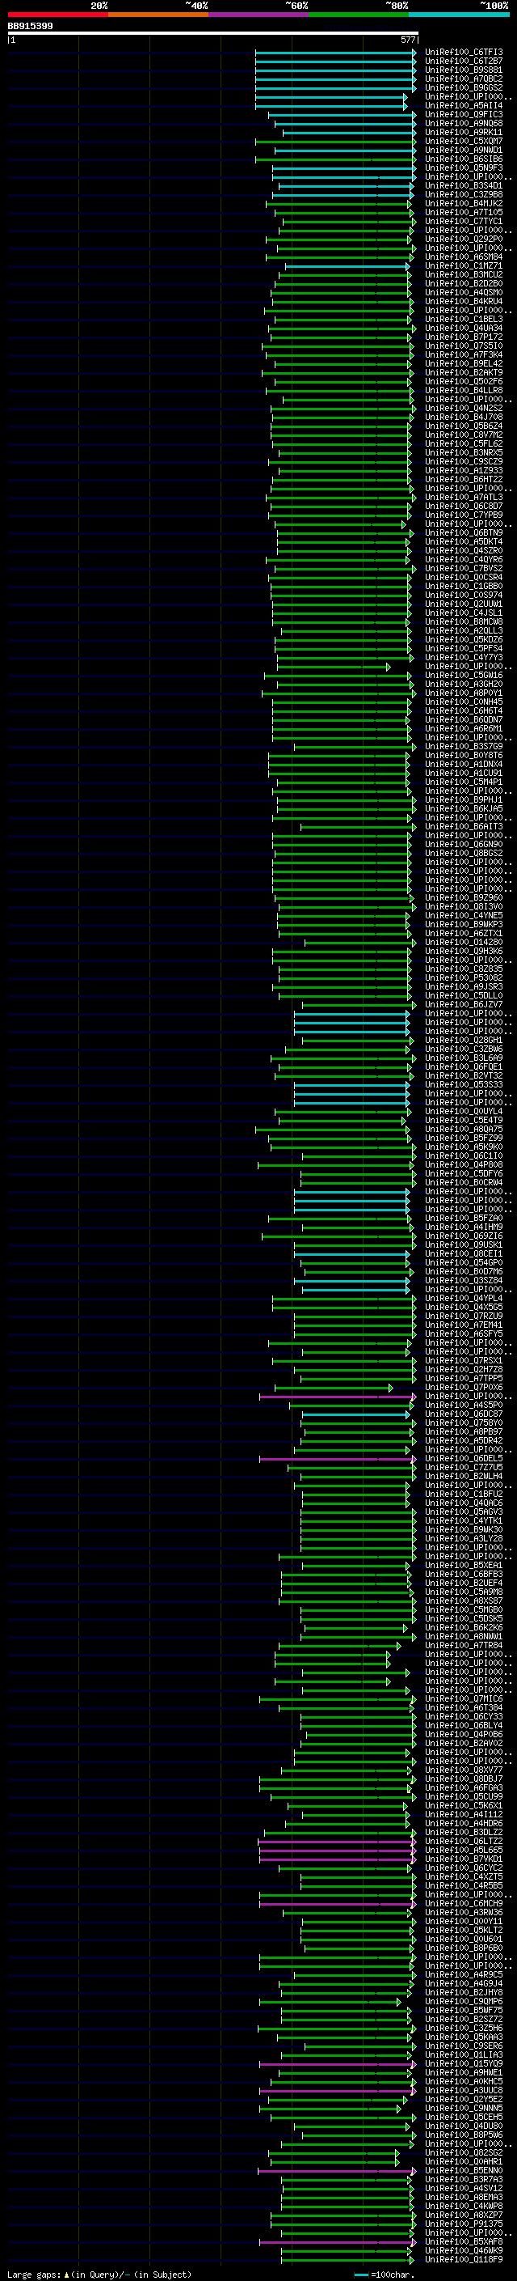Select the UniRef100_B6JZV7 label
The width and height of the screenshot is (517, 2281).
464,1004
